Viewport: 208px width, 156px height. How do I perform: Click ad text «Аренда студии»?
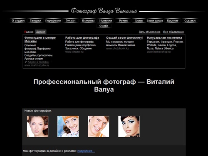point(34,59)
